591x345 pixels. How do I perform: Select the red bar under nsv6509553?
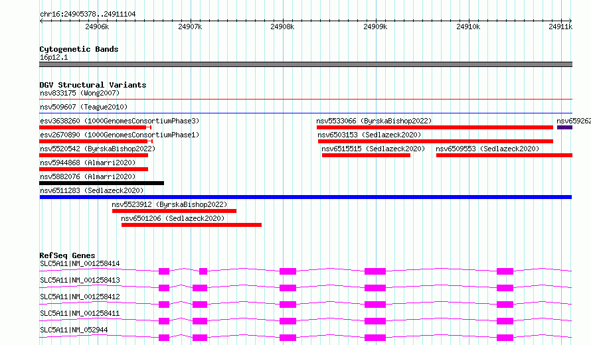[x=504, y=155]
